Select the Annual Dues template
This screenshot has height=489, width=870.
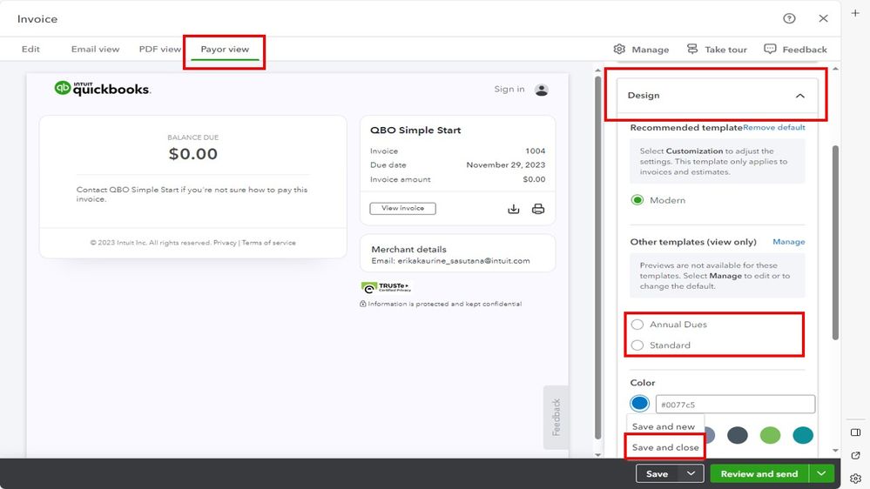(x=637, y=325)
